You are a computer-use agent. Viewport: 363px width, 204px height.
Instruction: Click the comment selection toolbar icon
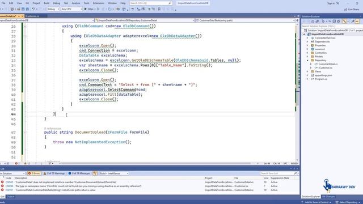(x=149, y=9)
